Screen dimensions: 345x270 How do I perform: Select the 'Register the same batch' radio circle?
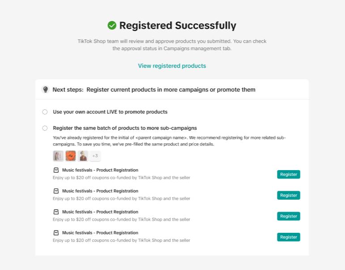(45, 128)
